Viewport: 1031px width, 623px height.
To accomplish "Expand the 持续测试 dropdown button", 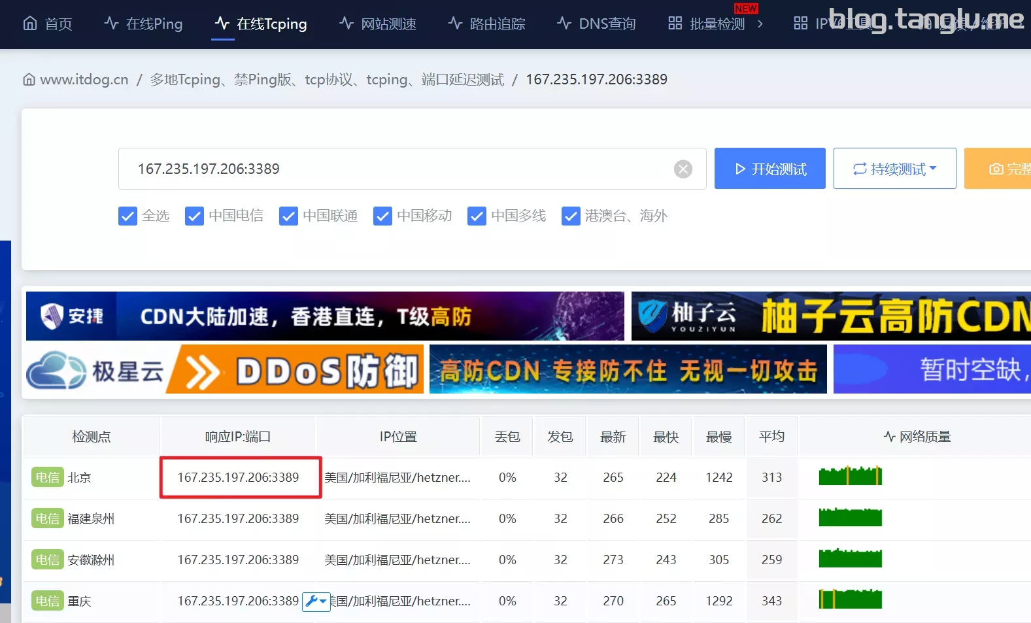I will click(895, 169).
